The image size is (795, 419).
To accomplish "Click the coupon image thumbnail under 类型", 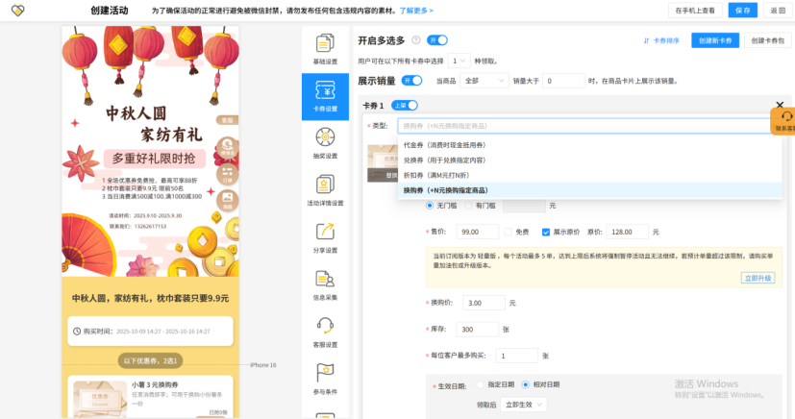I will (x=383, y=163).
